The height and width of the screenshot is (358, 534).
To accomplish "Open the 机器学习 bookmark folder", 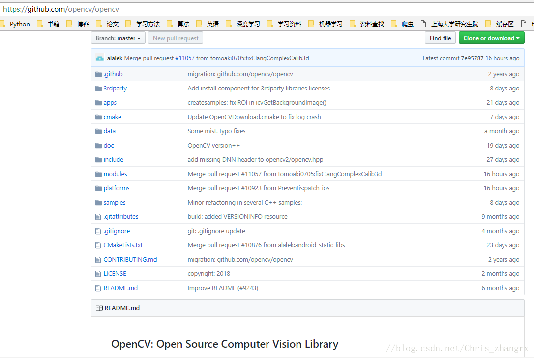I will (326, 24).
